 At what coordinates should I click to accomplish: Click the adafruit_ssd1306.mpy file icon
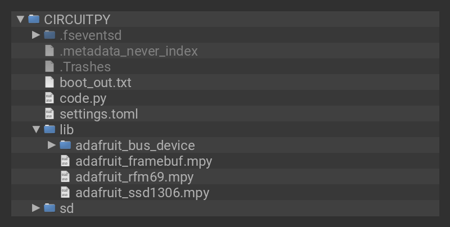pyautogui.click(x=65, y=193)
